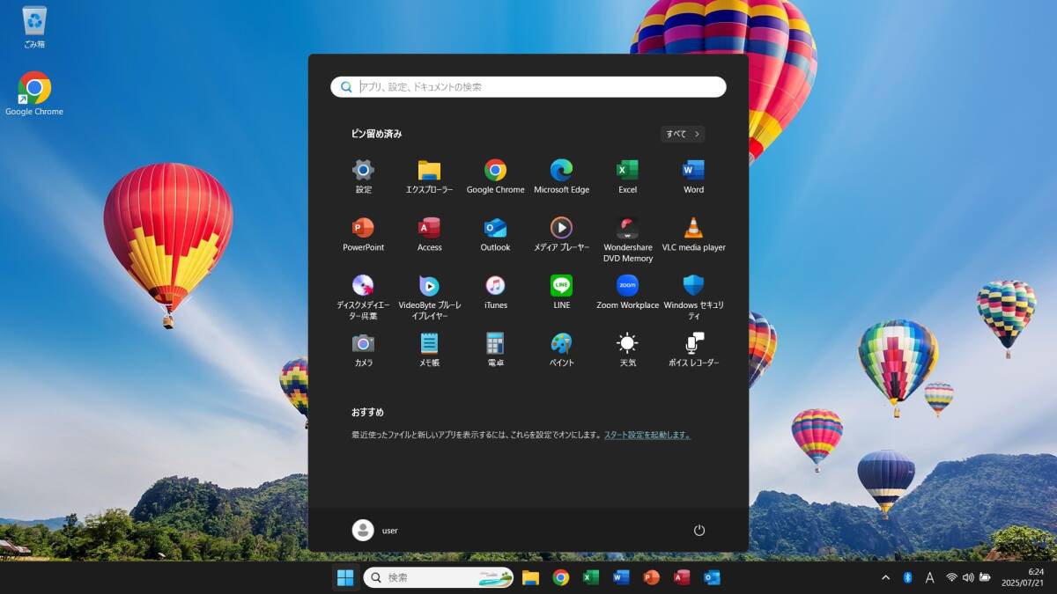Open Zoom Workplace app
Viewport: 1057px width, 594px height.
pyautogui.click(x=627, y=292)
